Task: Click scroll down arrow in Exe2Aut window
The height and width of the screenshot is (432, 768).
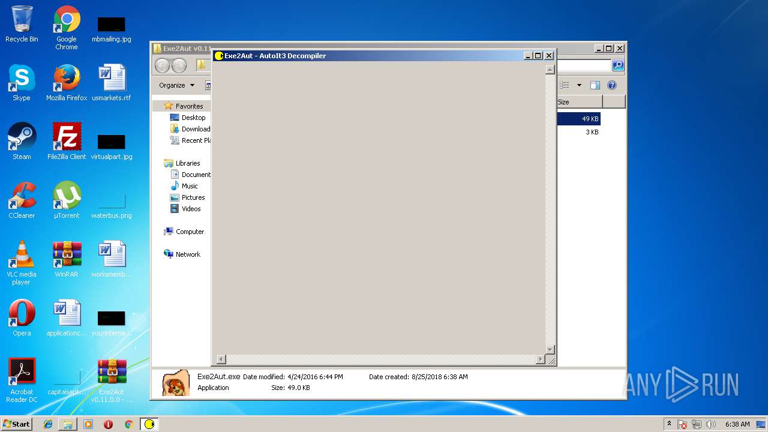Action: tap(550, 349)
